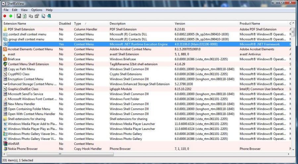The width and height of the screenshot is (298, 164).
Task: Sort by the Extension Name column header
Action: (x=30, y=23)
